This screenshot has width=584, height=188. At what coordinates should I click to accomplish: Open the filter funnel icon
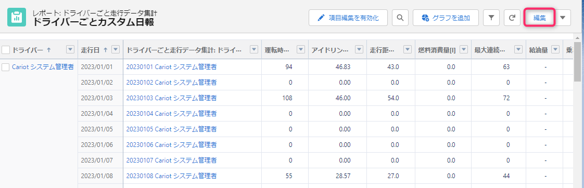[x=491, y=18]
